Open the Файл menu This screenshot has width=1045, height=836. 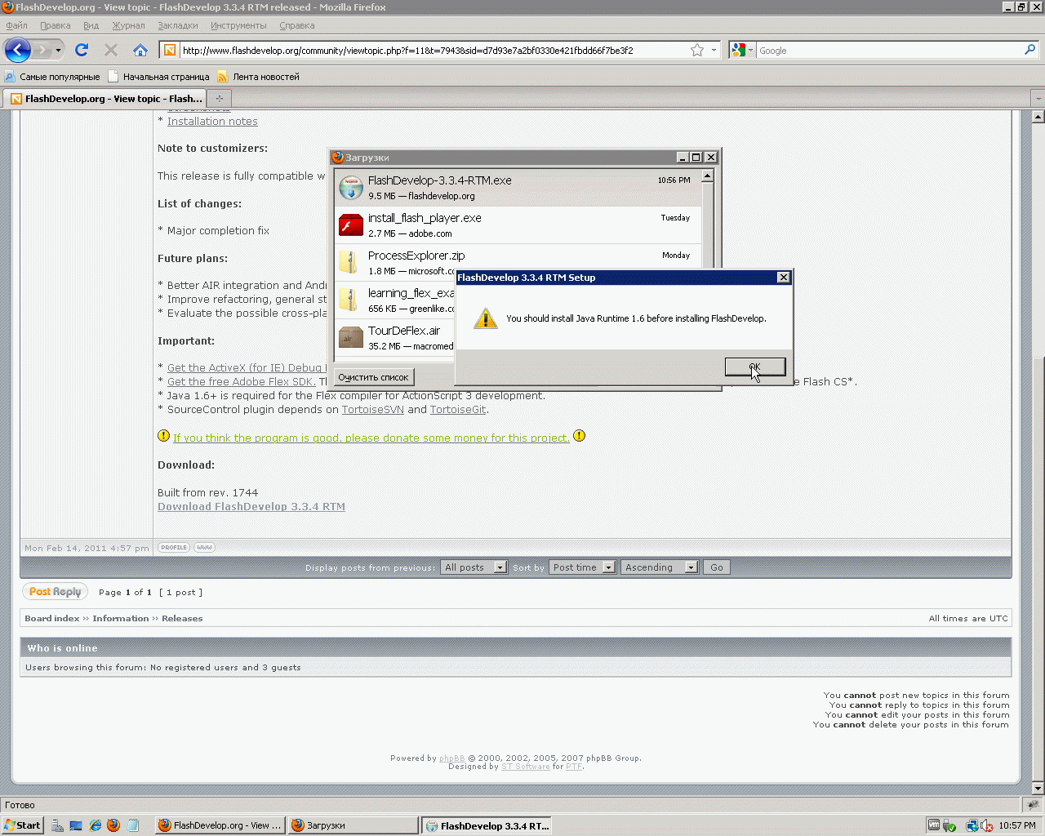pos(16,25)
